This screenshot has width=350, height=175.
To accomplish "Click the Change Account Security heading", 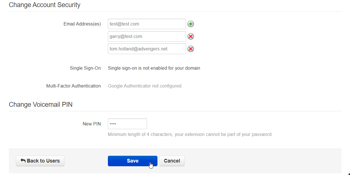I will (x=44, y=5).
